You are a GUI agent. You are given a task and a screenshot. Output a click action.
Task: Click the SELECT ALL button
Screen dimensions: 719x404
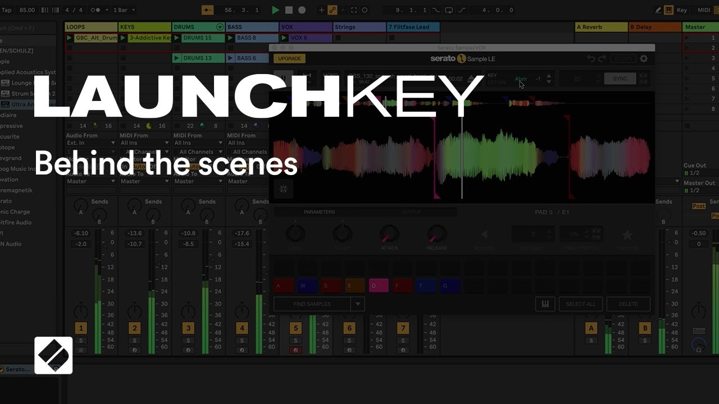point(581,304)
